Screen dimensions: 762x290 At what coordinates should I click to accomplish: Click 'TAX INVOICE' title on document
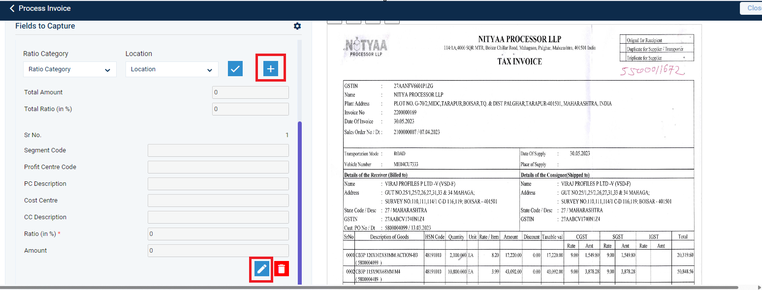(x=519, y=61)
